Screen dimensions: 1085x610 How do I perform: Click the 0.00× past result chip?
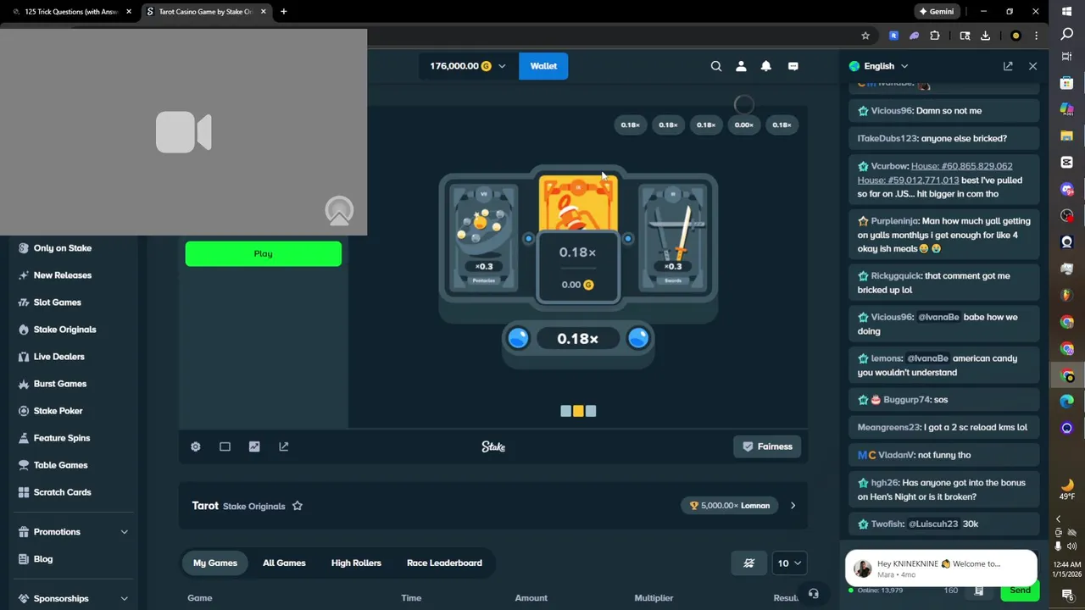tap(743, 125)
